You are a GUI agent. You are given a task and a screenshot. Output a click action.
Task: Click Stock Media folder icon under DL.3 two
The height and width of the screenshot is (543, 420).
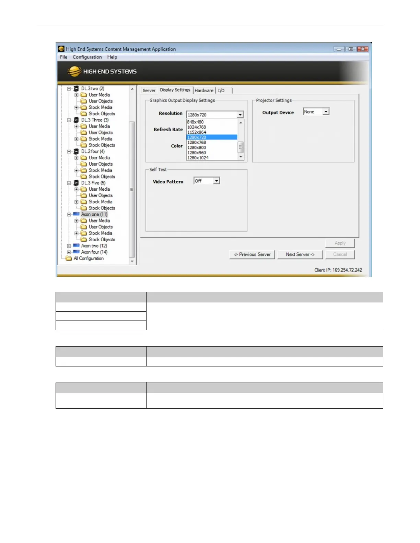tap(84, 107)
